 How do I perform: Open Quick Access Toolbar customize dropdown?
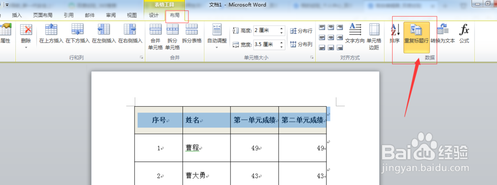[7, 5]
